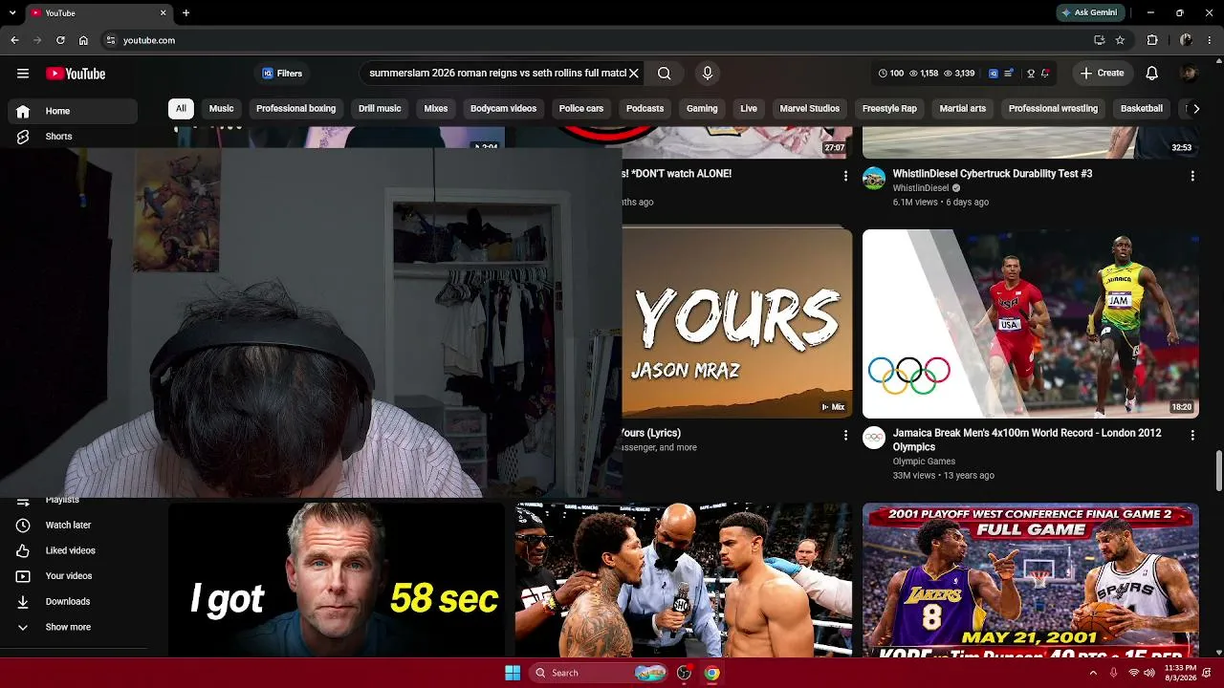Select the Gaming chip
Screen dimensions: 1224x688
click(702, 109)
